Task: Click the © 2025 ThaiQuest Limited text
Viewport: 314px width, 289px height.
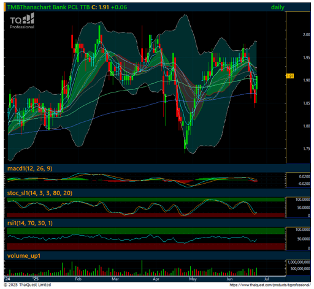Action: point(28,285)
